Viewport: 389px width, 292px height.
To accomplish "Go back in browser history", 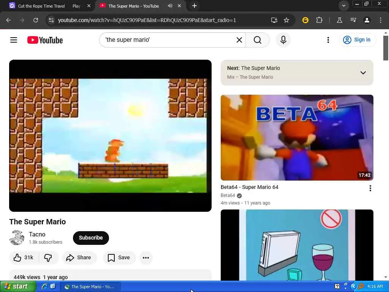I will (8, 20).
